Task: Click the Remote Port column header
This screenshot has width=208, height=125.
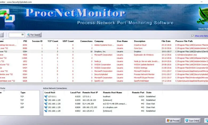Action: [x=138, y=93]
